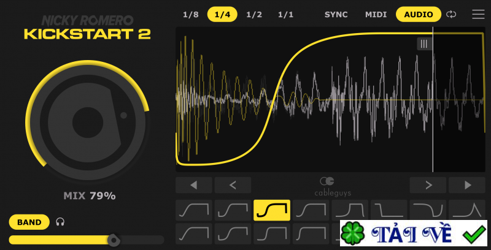The width and height of the screenshot is (491, 250).
Task: Click the large Mix knob
Action: [88, 123]
